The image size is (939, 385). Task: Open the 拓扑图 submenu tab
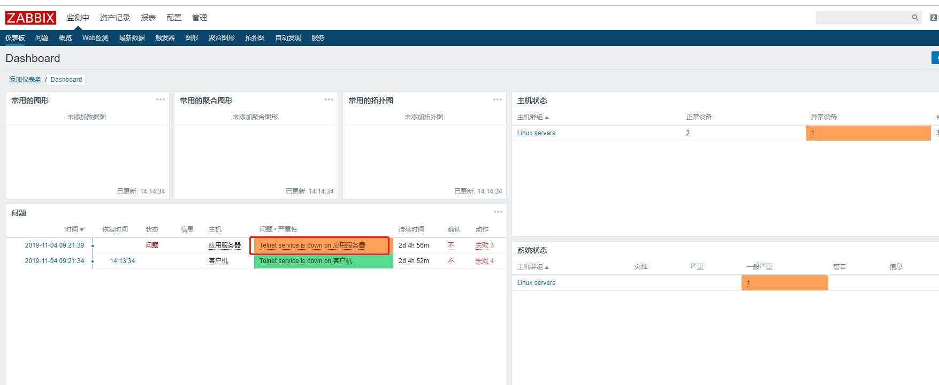[255, 38]
